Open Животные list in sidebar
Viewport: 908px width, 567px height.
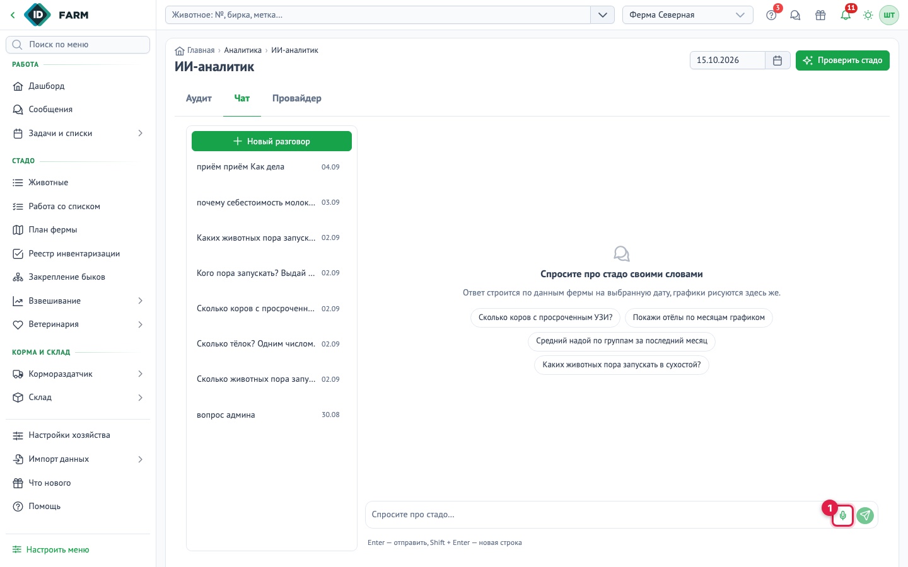pos(78,183)
